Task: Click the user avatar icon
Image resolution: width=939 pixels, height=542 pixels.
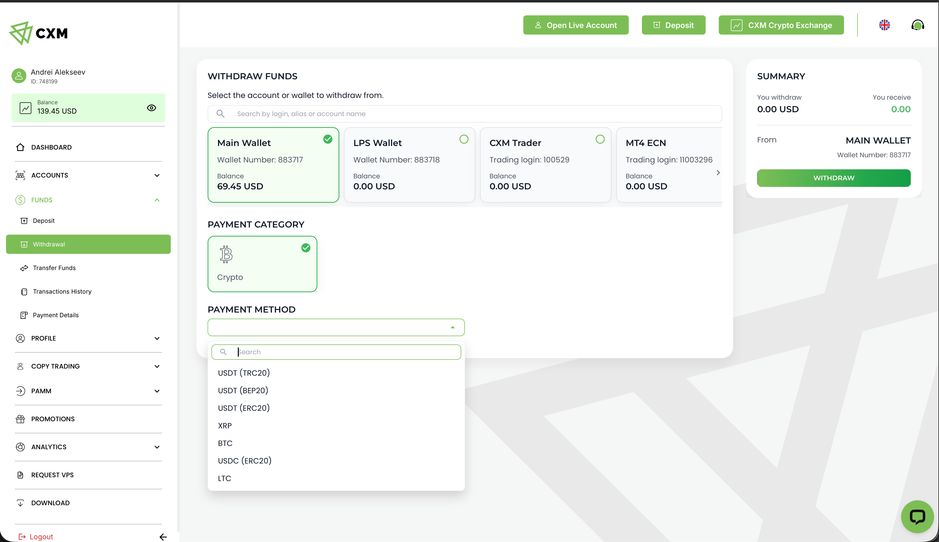Action: [x=19, y=75]
